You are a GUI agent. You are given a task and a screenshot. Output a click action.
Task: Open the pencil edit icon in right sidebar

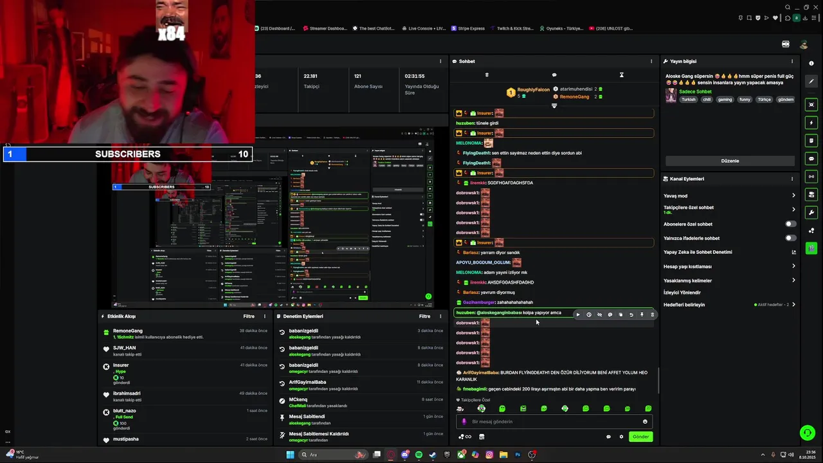[x=811, y=82]
